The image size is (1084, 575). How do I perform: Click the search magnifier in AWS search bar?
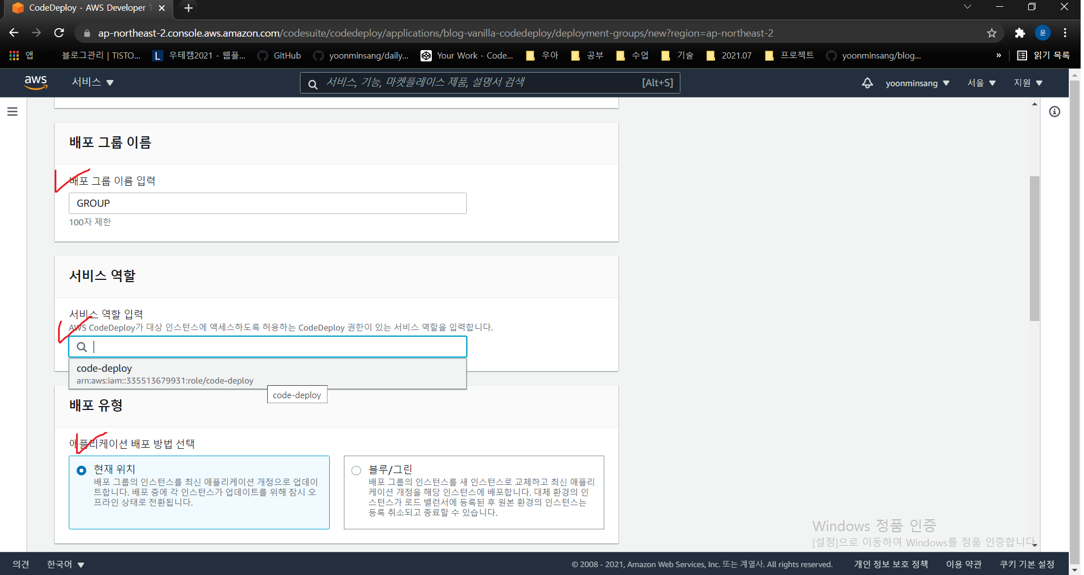click(312, 83)
